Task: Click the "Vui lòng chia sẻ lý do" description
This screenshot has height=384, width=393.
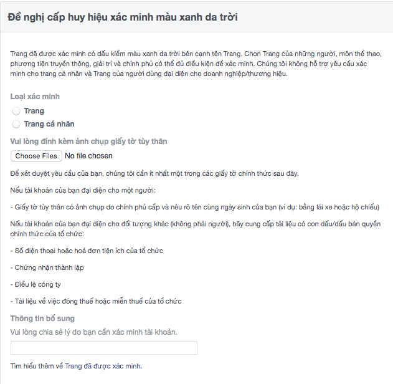Action: click(94, 332)
